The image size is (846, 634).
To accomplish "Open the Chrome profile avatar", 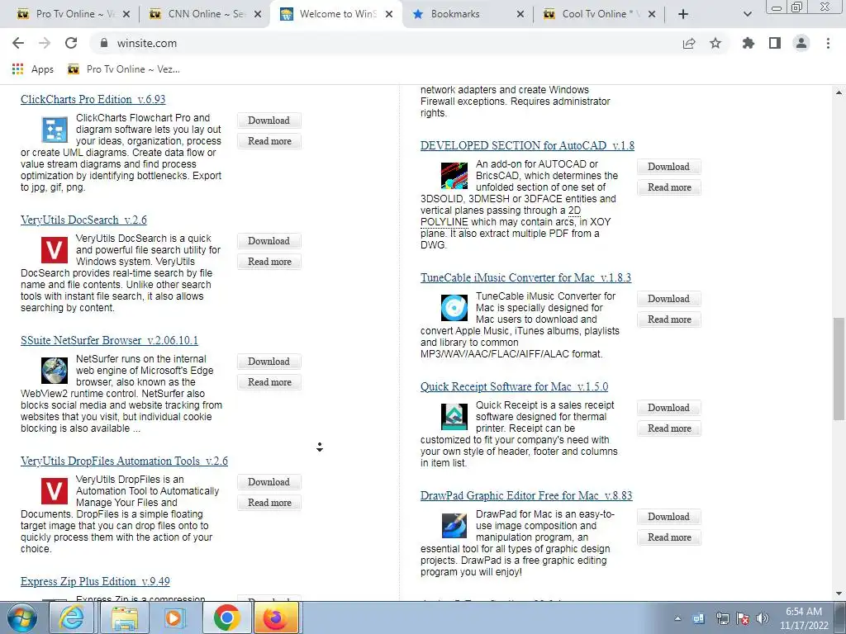I will 801,43.
